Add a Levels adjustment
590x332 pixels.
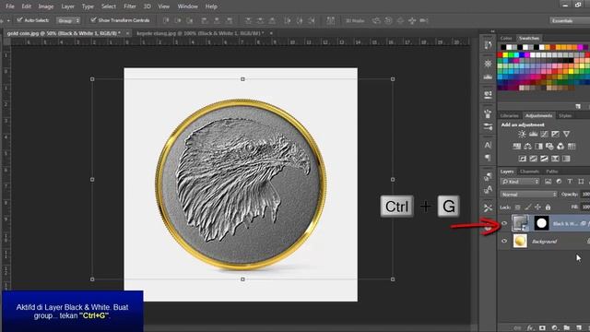pyautogui.click(x=533, y=134)
